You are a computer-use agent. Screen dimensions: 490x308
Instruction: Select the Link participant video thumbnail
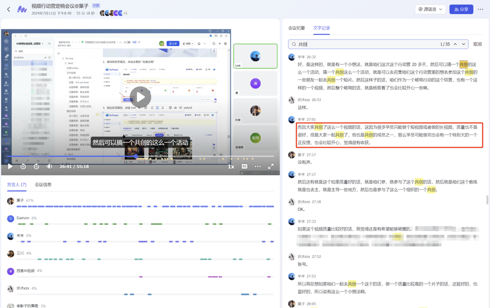click(x=255, y=56)
